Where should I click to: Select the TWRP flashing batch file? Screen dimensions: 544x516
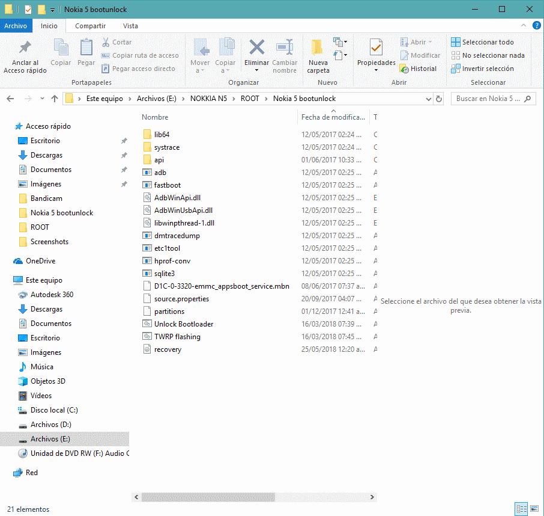(177, 337)
